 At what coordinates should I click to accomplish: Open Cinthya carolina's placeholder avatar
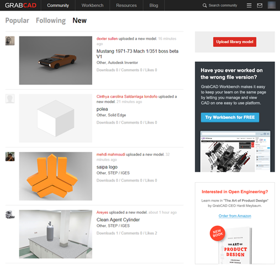point(10,99)
